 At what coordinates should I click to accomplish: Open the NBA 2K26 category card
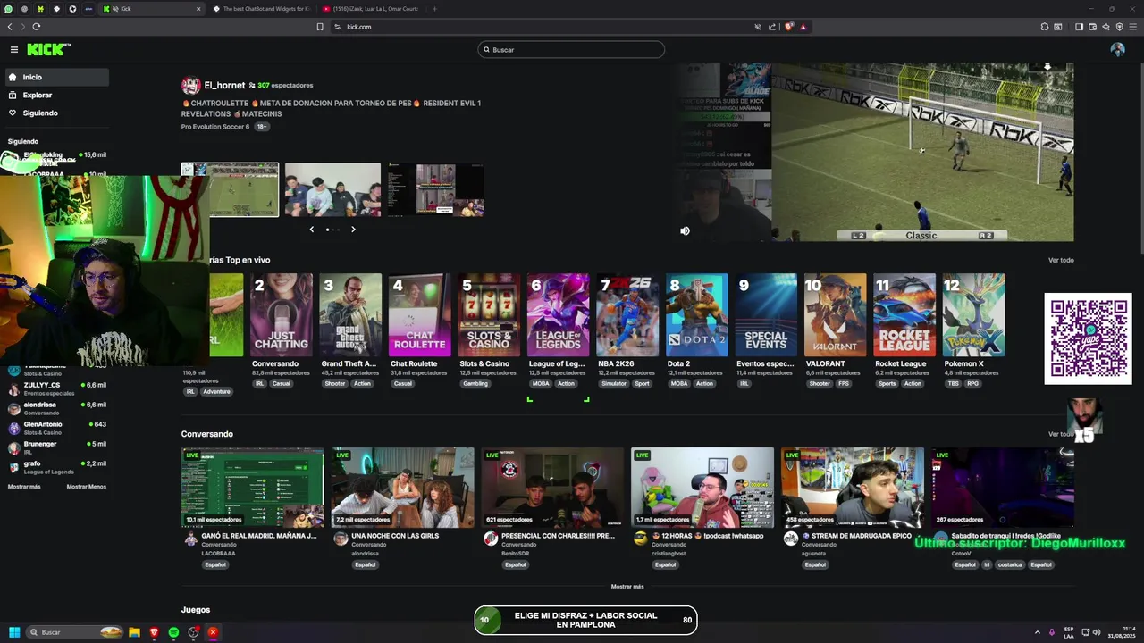pos(627,315)
